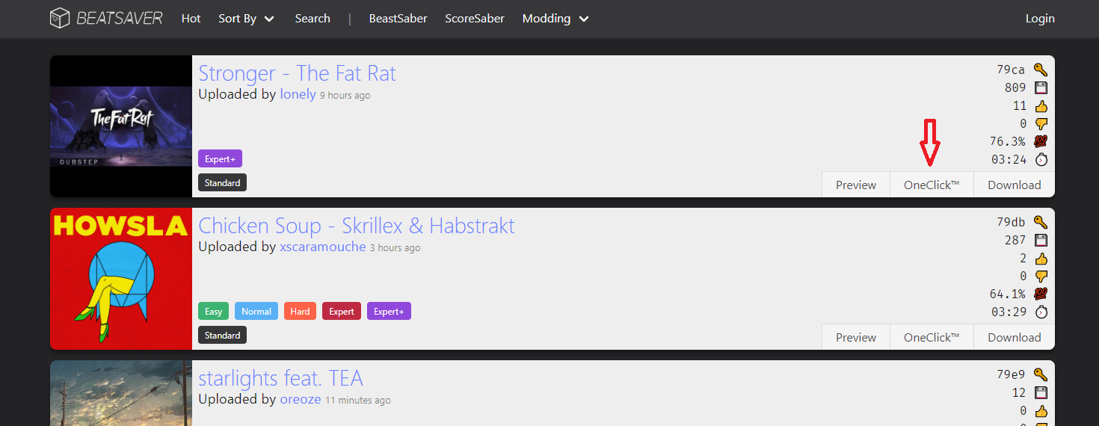Click the stopwatch icon beside 03:24
The image size is (1099, 426).
(1041, 159)
